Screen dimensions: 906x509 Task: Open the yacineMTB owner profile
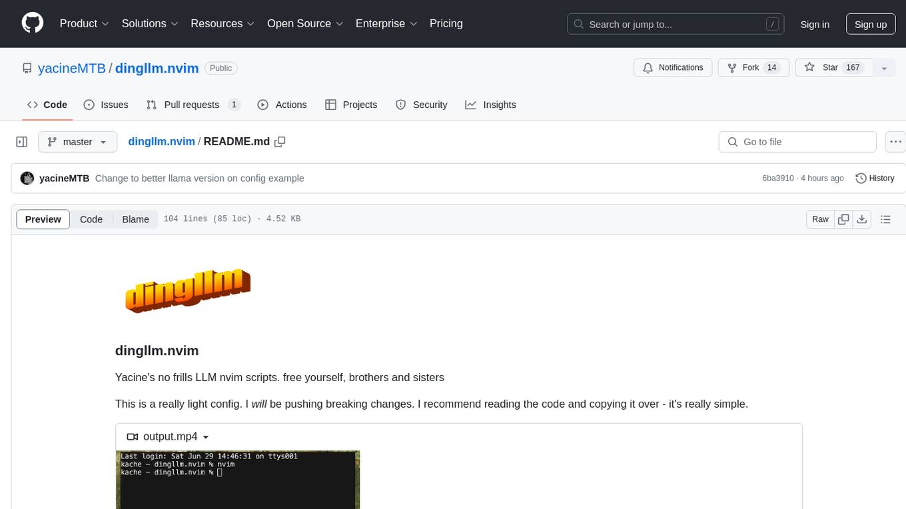[72, 68]
